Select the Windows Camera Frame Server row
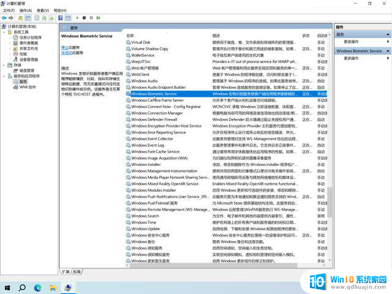The image size is (392, 294). tap(226, 100)
